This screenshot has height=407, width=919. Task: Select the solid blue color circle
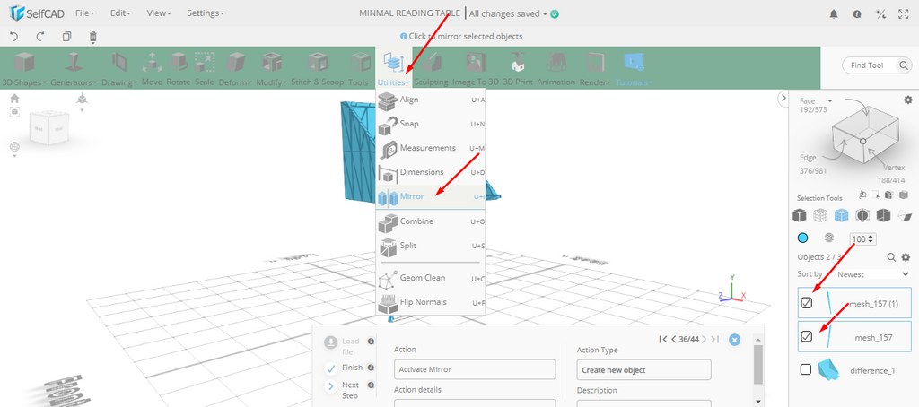(x=803, y=238)
